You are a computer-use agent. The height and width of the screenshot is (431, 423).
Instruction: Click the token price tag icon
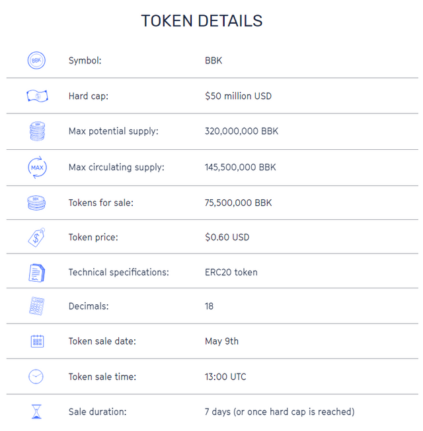point(37,237)
